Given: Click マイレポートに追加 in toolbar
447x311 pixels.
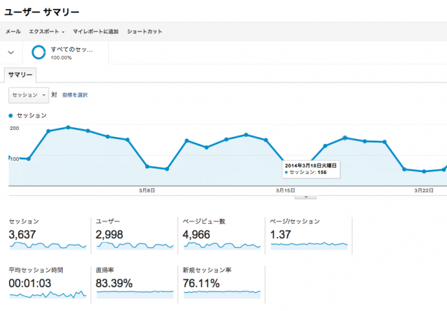Looking at the screenshot, I should tap(96, 31).
